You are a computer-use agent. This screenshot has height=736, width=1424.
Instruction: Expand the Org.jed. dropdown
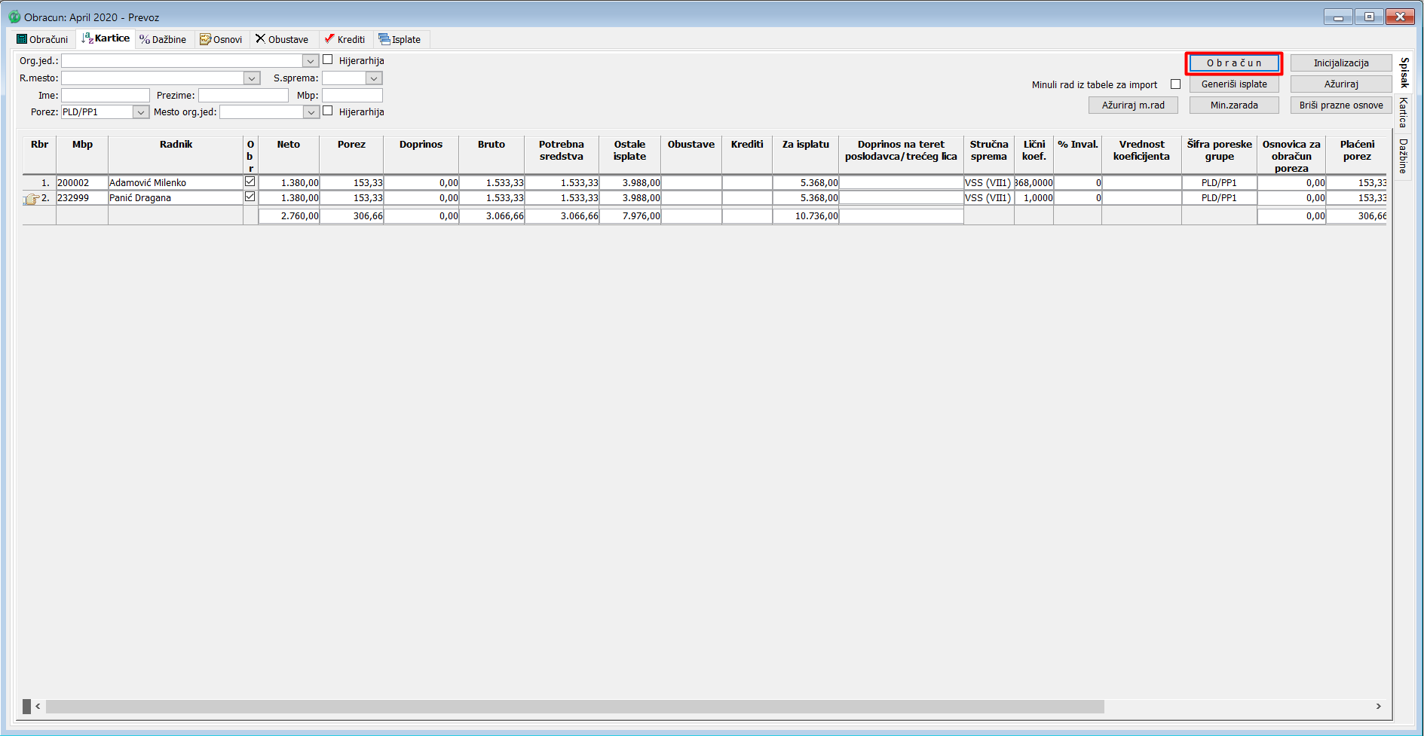(x=311, y=61)
